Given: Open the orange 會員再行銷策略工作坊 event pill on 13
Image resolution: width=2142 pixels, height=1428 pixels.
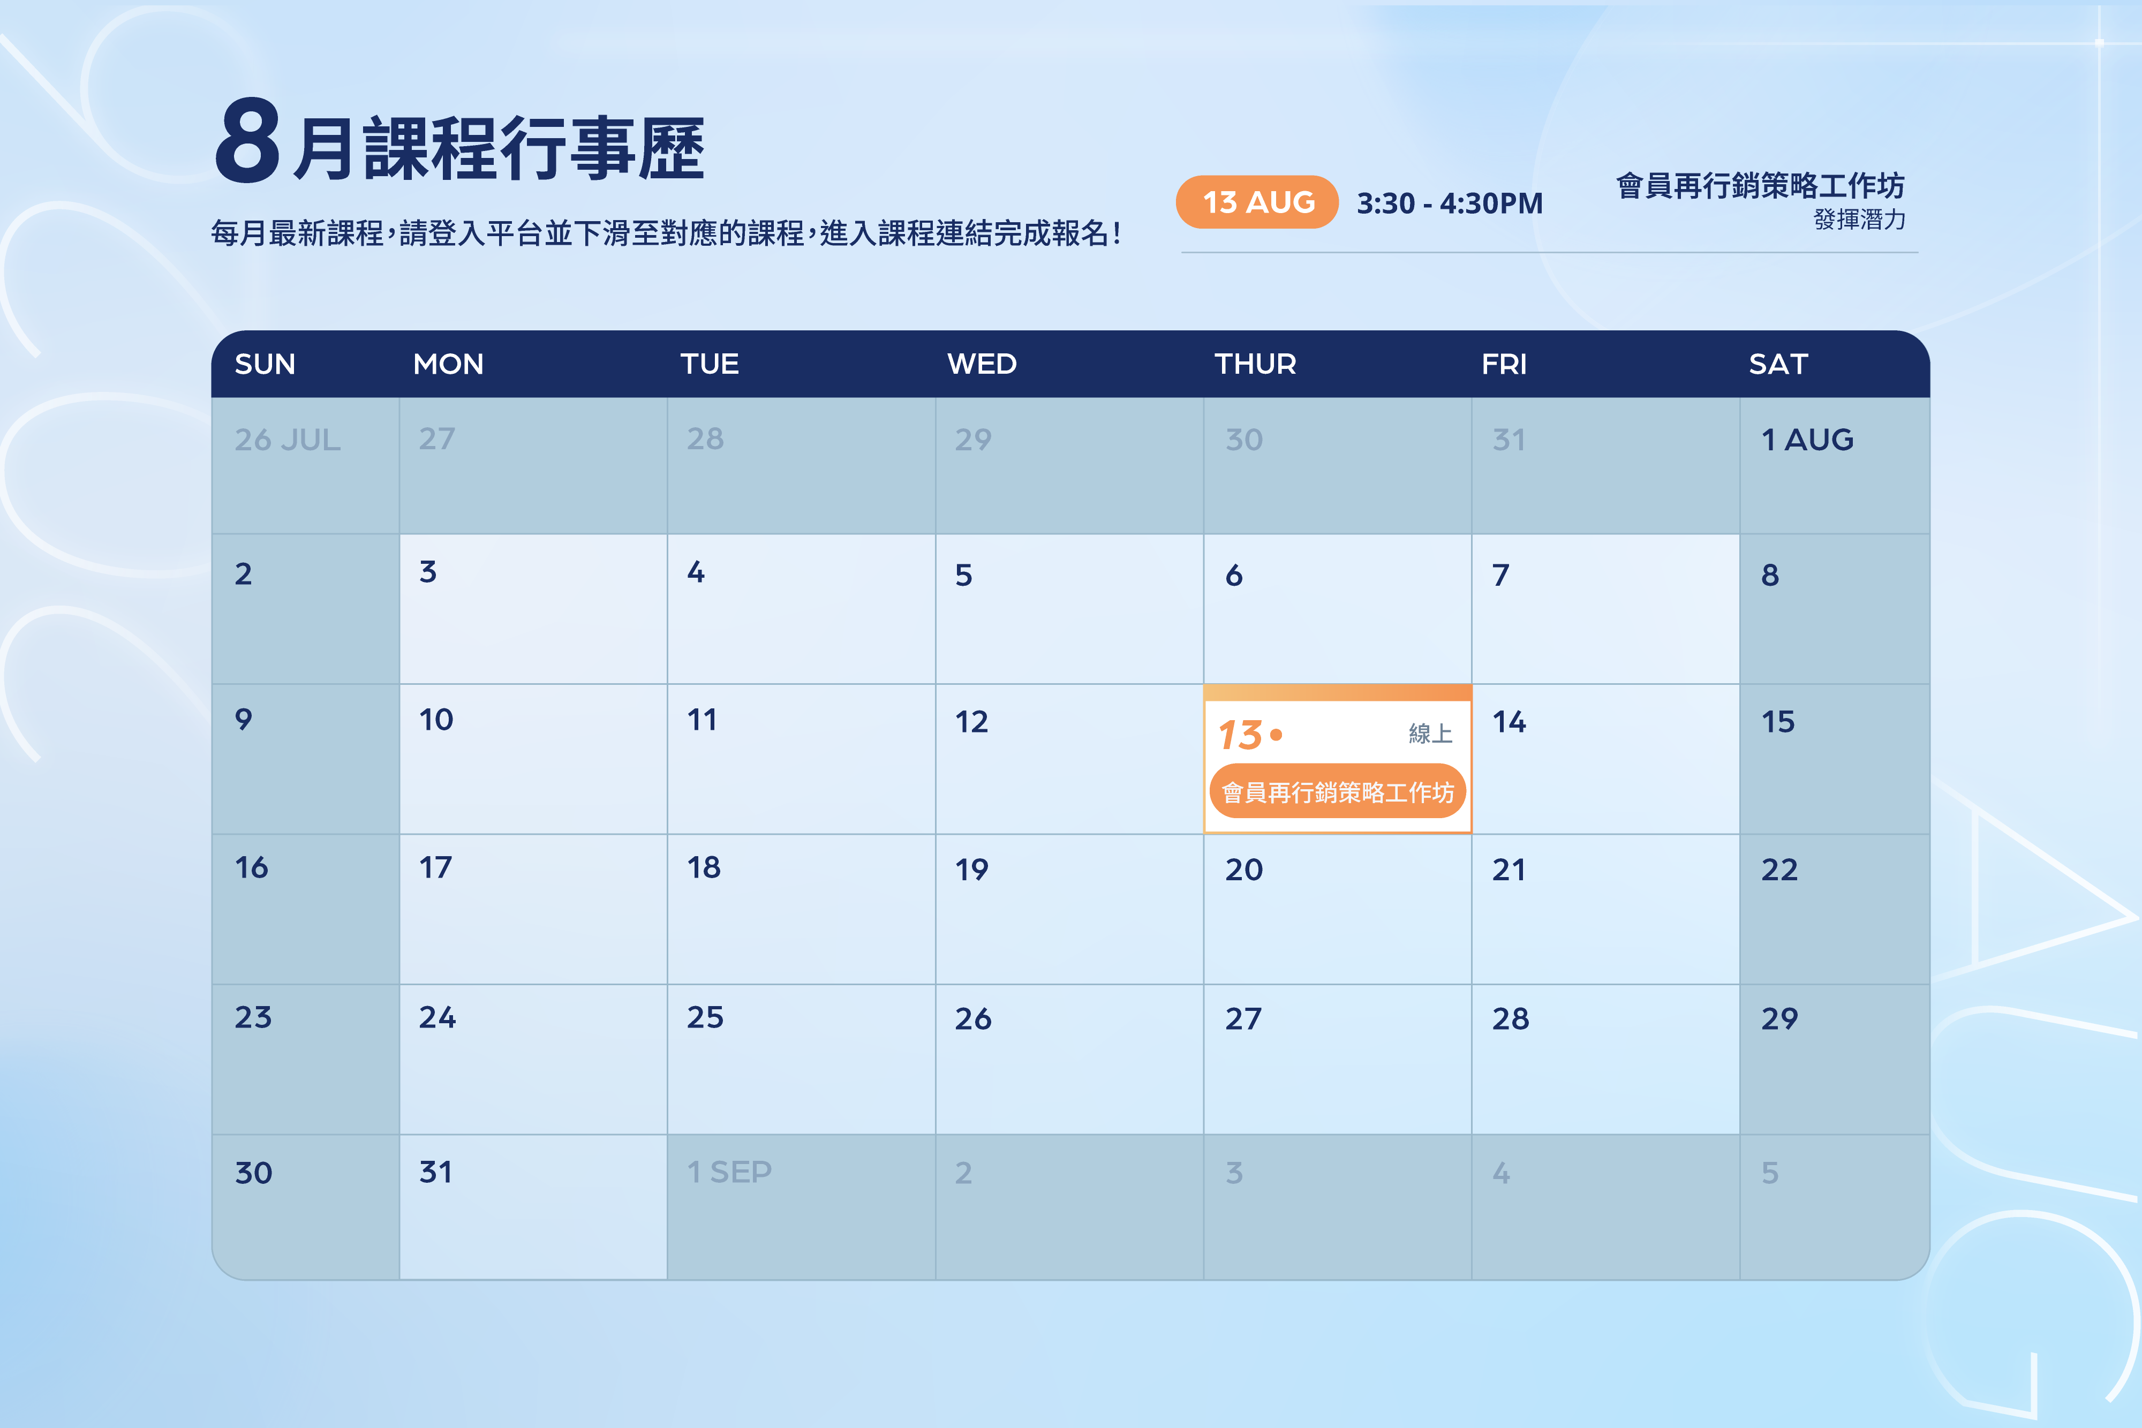Looking at the screenshot, I should [1337, 791].
